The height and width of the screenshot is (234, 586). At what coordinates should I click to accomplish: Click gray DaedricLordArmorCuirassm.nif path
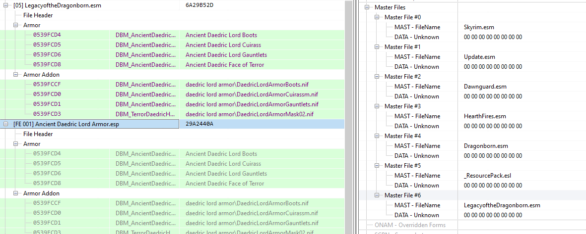point(252,213)
